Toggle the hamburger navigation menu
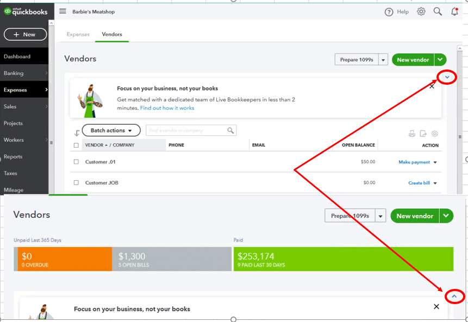 point(63,11)
